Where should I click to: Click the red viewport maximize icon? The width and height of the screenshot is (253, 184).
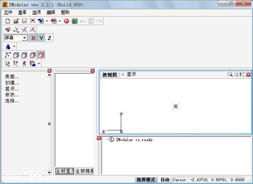point(248,74)
